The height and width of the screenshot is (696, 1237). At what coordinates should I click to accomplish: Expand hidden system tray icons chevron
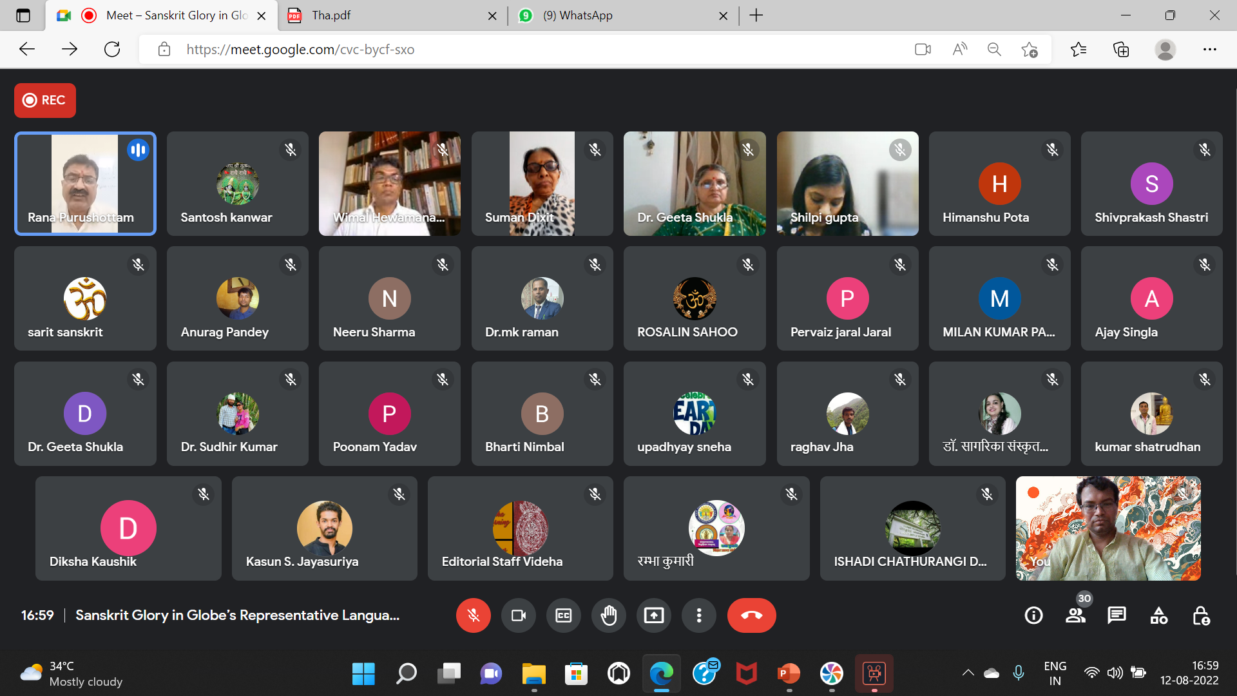(968, 673)
